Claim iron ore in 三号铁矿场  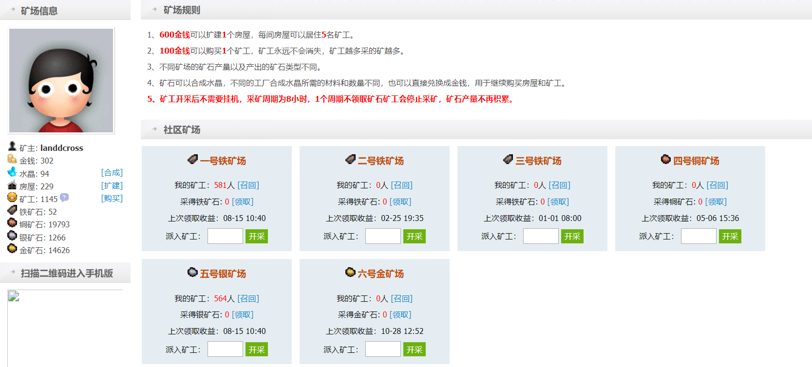[x=558, y=202]
